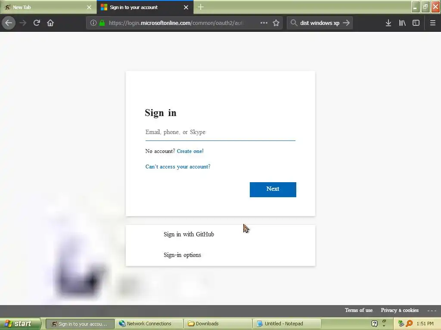Click the orange magnifier tray icon
Screen dimensions: 441x330
tap(409, 324)
